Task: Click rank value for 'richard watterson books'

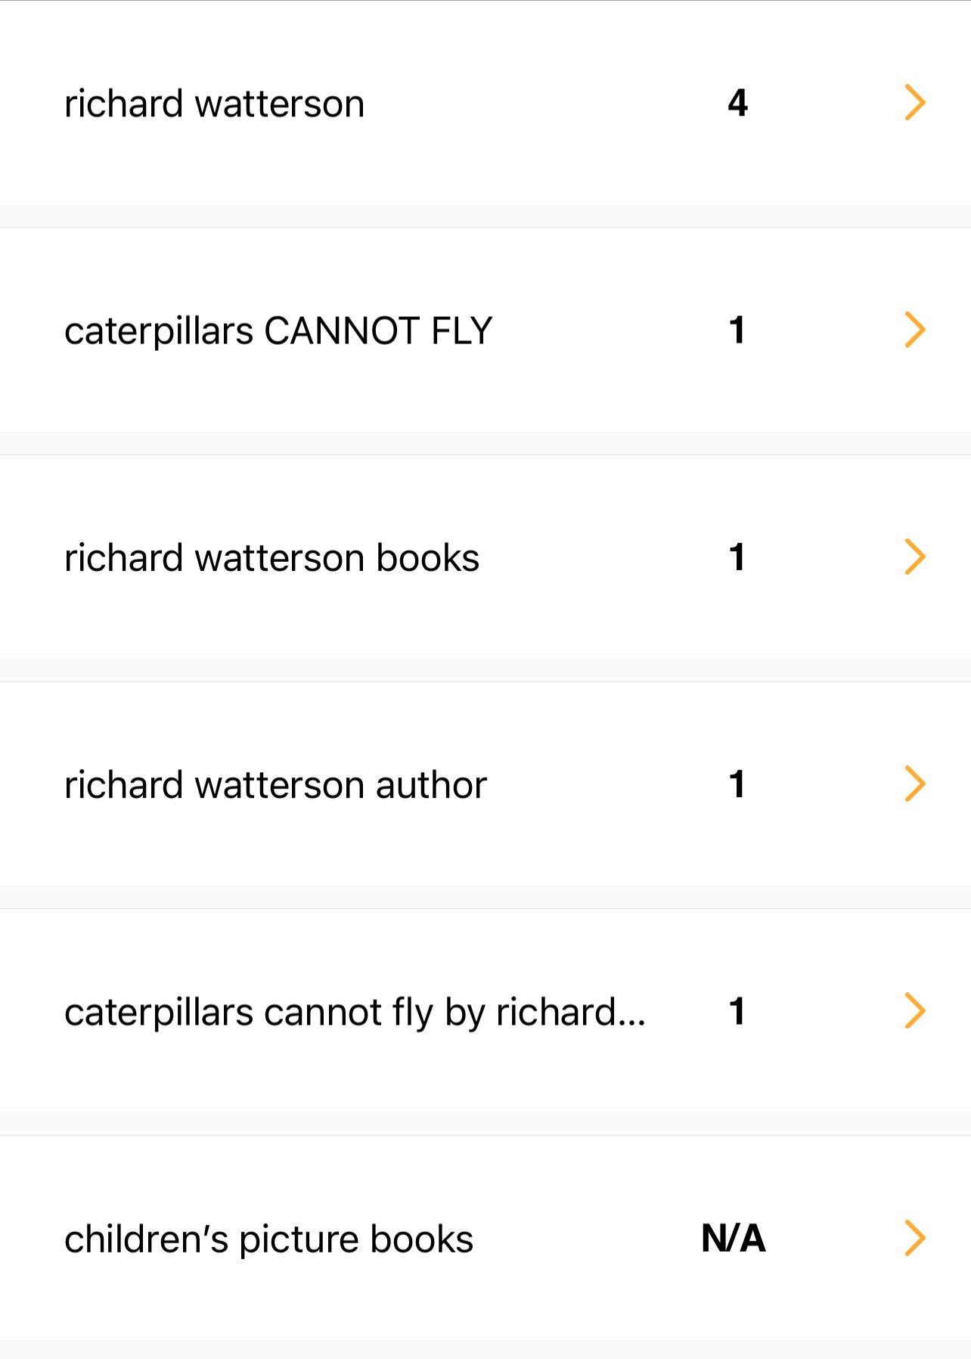Action: (x=737, y=557)
